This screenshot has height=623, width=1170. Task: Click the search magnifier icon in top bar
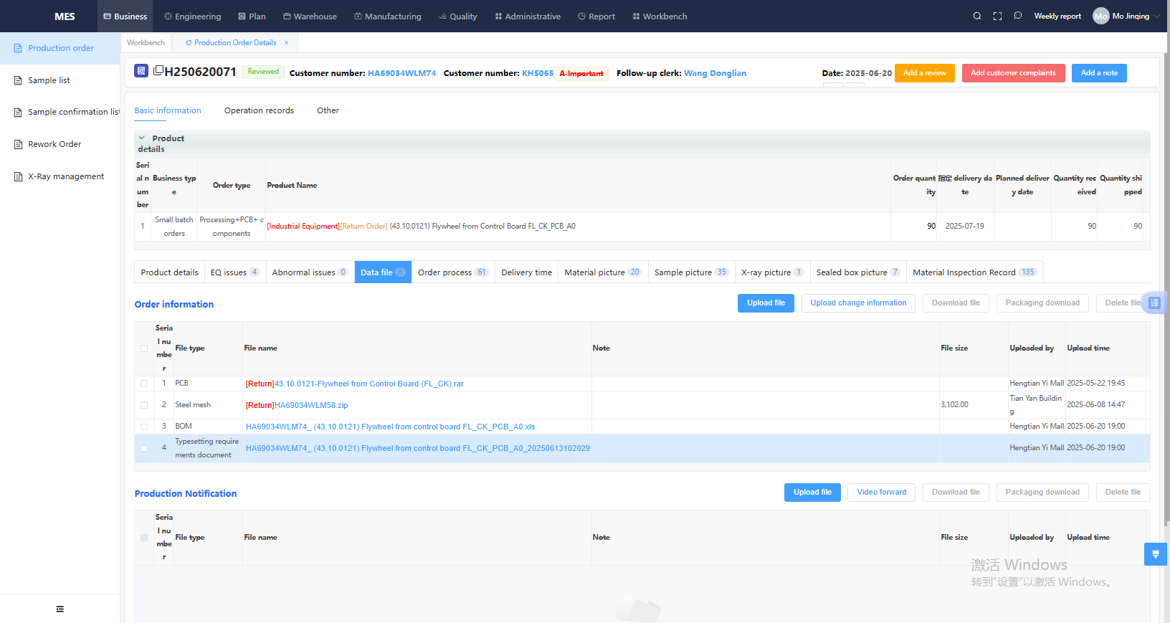(976, 16)
